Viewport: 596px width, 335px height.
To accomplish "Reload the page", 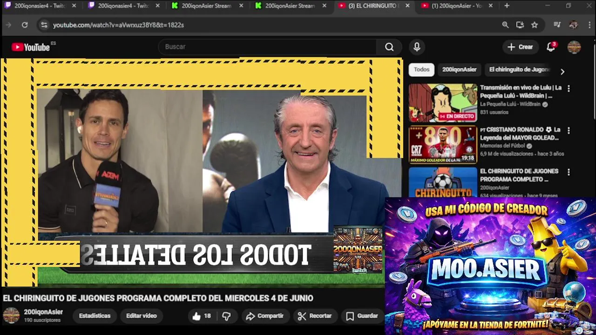I will click(25, 25).
